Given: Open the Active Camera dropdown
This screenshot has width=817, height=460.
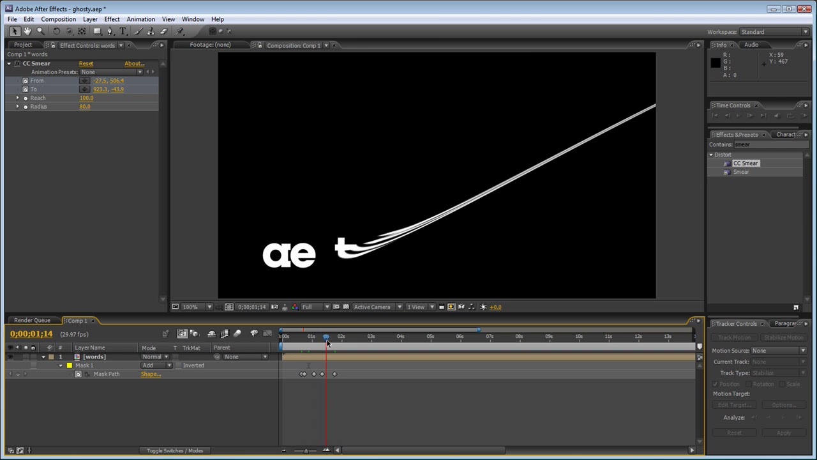Looking at the screenshot, I should pos(378,307).
